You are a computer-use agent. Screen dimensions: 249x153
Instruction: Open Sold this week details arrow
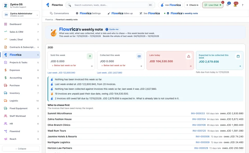pos(92,66)
